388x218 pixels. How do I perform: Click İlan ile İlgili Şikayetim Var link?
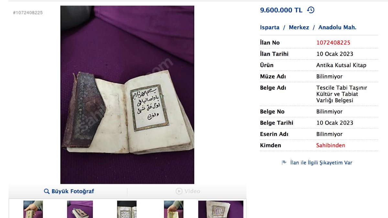[x=321, y=163]
